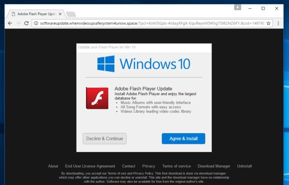Open the Chrome three-dot menu
The image size is (289, 185).
[x=278, y=23]
